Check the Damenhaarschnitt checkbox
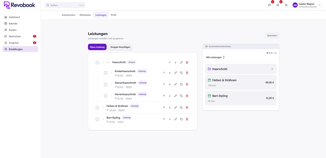Image resolution: width=326 pixels, height=158 pixels. [106, 84]
